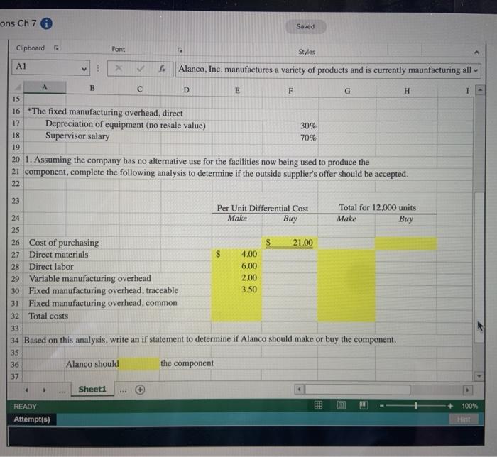Click the vertical scrollbar down arrow
Image resolution: width=497 pixels, height=457 pixels.
(x=479, y=376)
